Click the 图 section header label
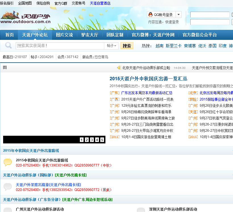The height and width of the screenshot is (212, 233). (5, 67)
